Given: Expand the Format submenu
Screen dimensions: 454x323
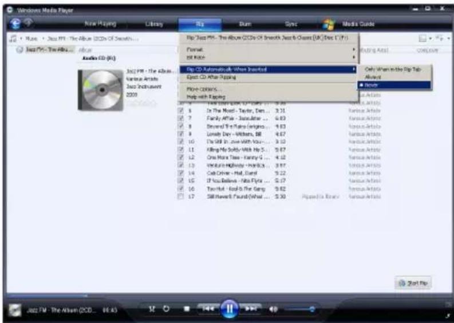Looking at the screenshot, I should point(269,49).
